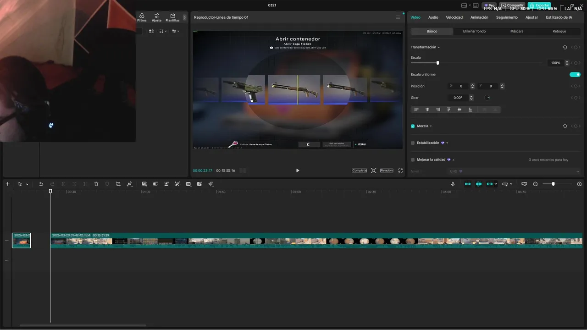The image size is (587, 330).
Task: Click the Girar angle field
Action: (458, 98)
